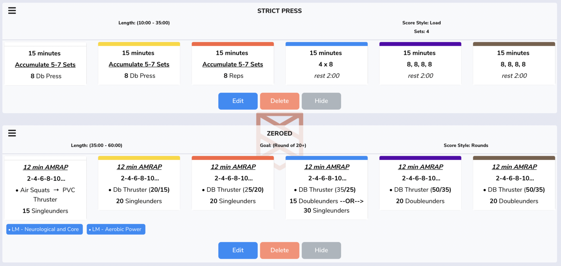The height and width of the screenshot is (266, 561).
Task: Click Edit button under ZEROED
Action: coord(238,250)
